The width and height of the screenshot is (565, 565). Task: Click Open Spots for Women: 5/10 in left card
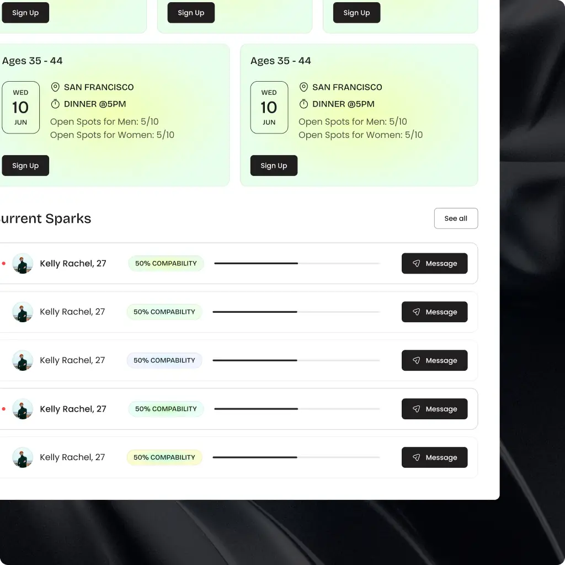113,135
